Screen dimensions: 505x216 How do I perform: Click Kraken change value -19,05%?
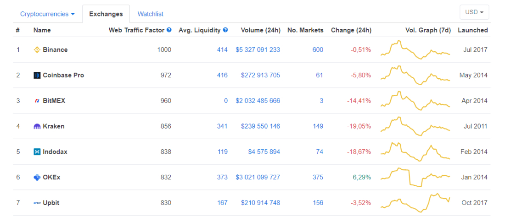click(359, 126)
